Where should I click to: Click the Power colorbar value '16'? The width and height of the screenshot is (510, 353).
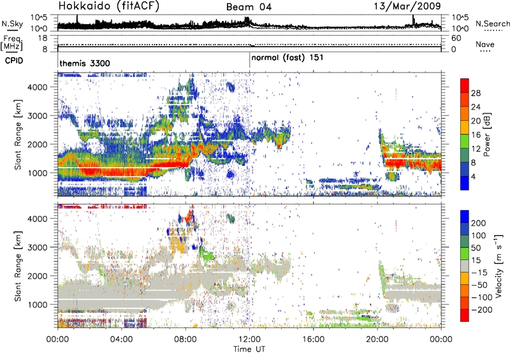pos(476,134)
